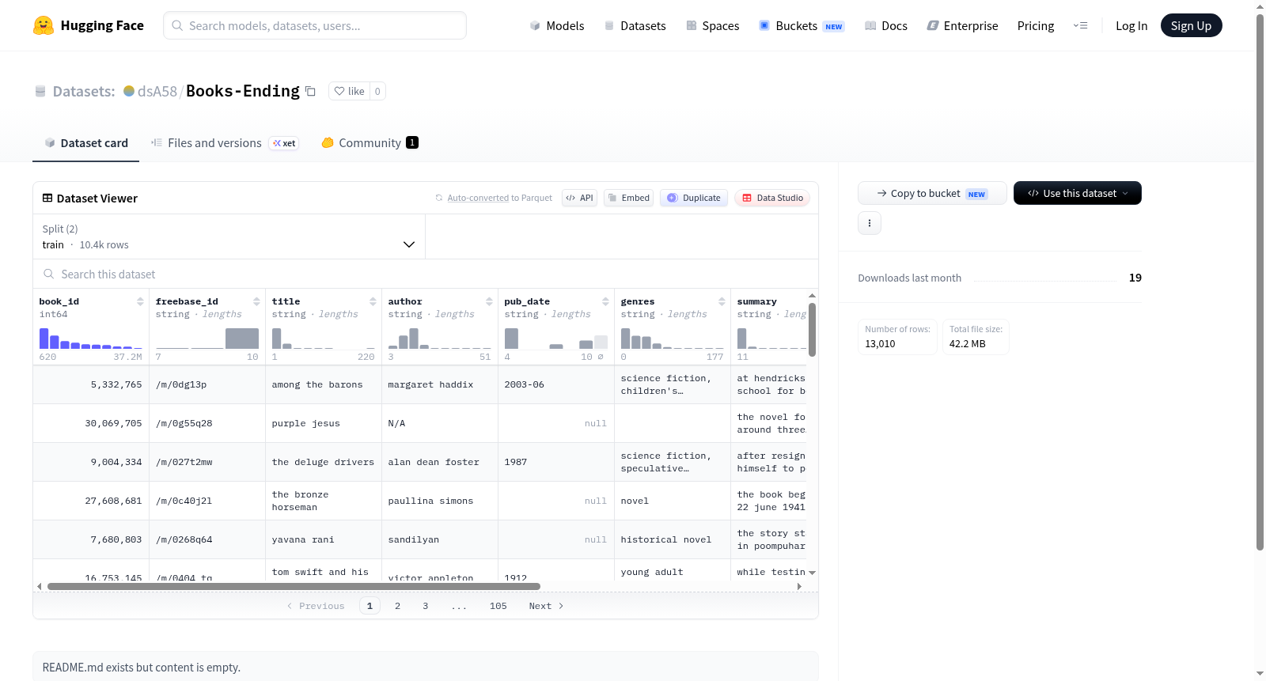This screenshot has width=1266, height=681.
Task: Open the Community tab
Action: pos(370,143)
